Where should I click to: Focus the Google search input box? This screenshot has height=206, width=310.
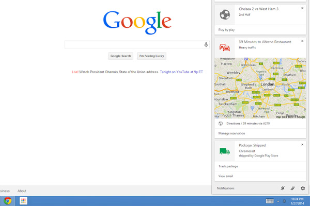click(x=137, y=45)
